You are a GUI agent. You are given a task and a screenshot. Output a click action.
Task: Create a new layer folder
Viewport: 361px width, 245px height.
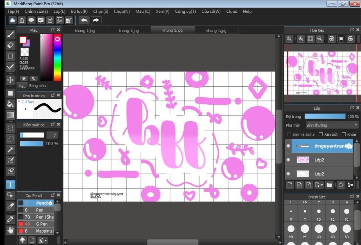(x=329, y=185)
